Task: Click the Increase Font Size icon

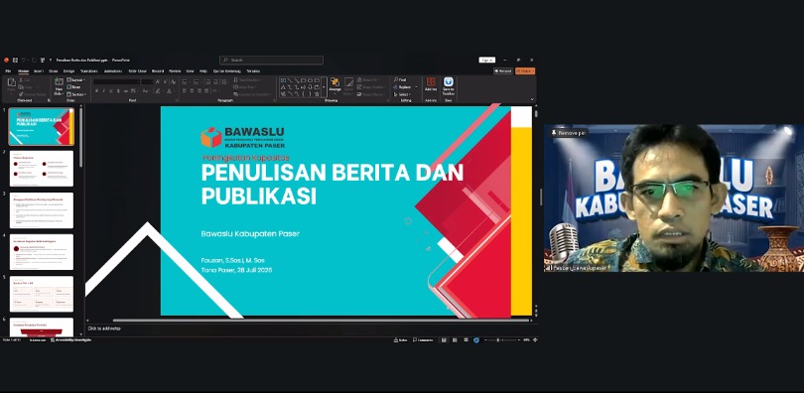Action: 158,81
